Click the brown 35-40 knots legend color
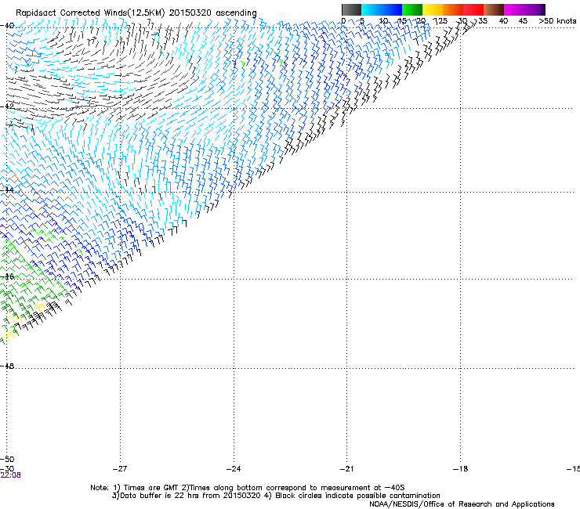The height and width of the screenshot is (509, 580). click(494, 9)
